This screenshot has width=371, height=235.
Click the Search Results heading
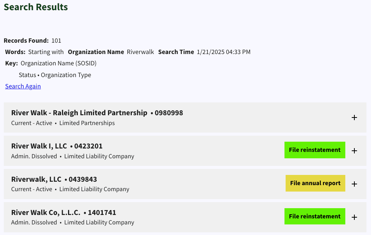(x=36, y=7)
